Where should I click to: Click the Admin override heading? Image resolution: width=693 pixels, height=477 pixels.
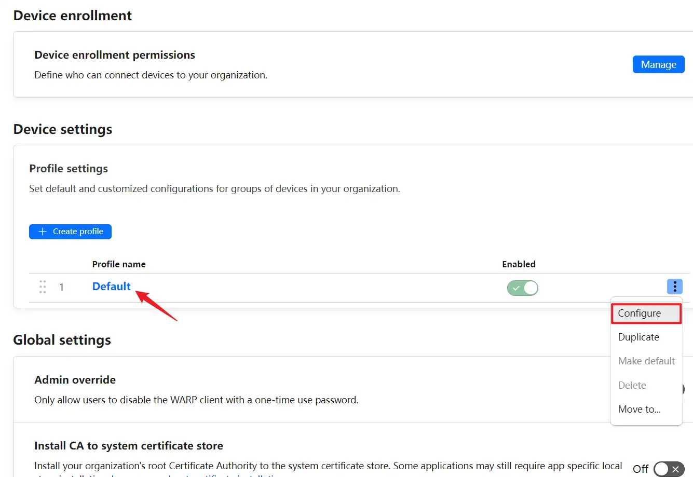pos(75,380)
